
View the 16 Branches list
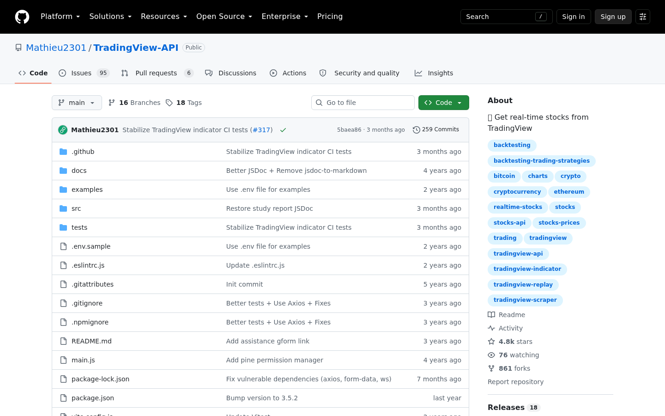point(134,103)
